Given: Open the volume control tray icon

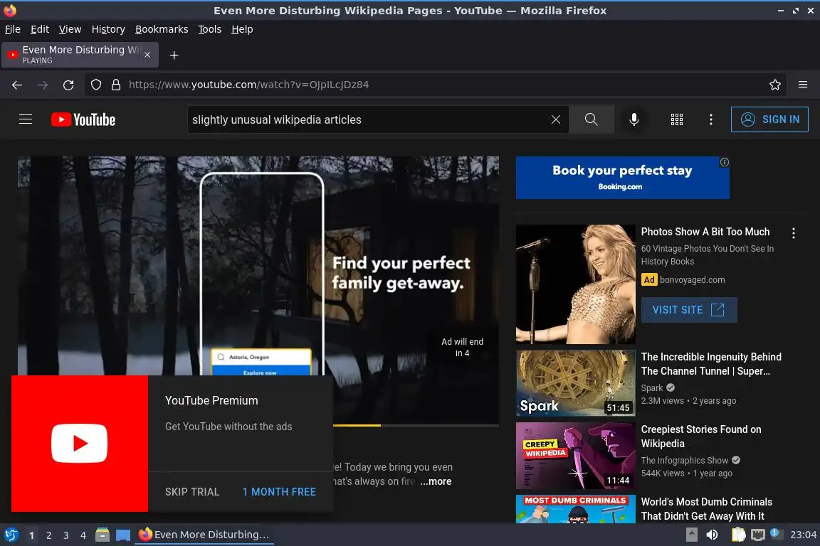Looking at the screenshot, I should click(x=712, y=535).
